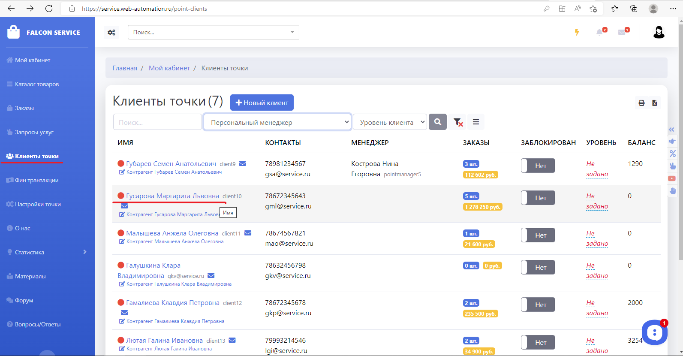Click the client search input field
This screenshot has width=683, height=356.
click(x=157, y=122)
